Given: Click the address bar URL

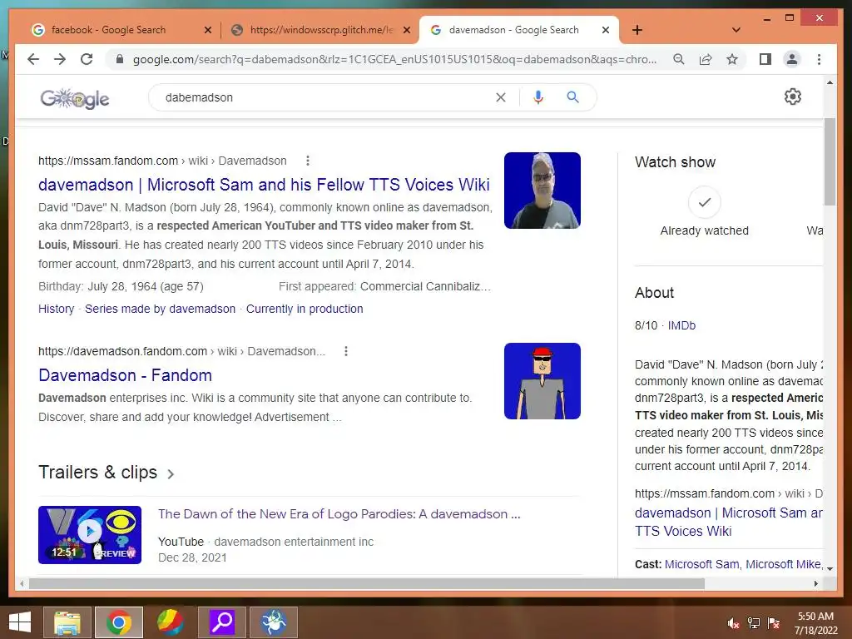Looking at the screenshot, I should [x=394, y=59].
